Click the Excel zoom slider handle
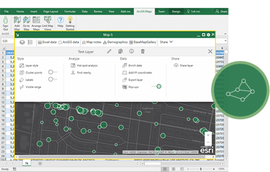This screenshot has height=172, width=270. [x=201, y=169]
